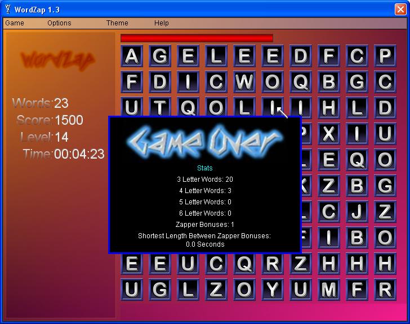Click the WordZap title bar app icon
The height and width of the screenshot is (324, 410).
pos(8,10)
